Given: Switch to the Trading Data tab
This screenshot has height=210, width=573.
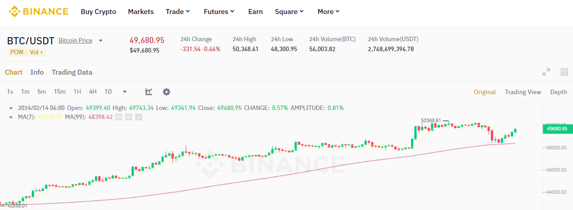Looking at the screenshot, I should (x=72, y=72).
